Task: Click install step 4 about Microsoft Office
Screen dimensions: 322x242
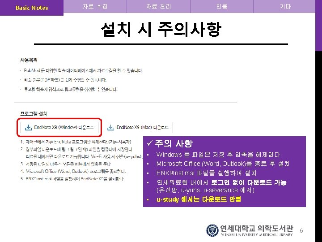Action: (73, 171)
